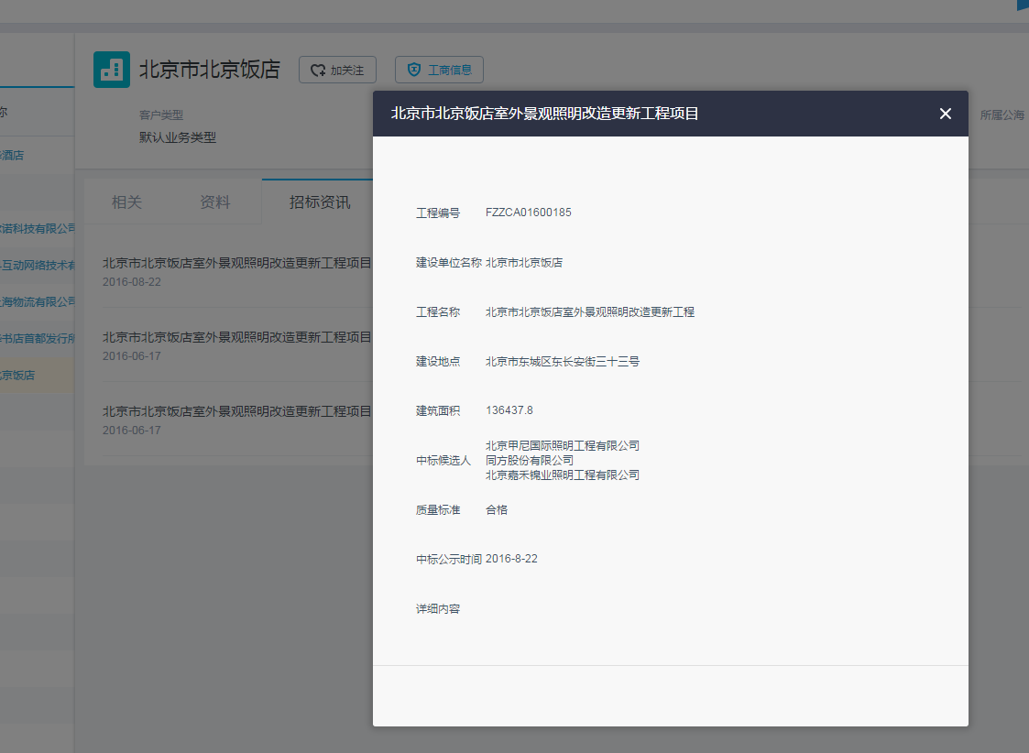Viewport: 1029px width, 753px height.
Task: Click the 加关注 follow button
Action: click(x=337, y=70)
